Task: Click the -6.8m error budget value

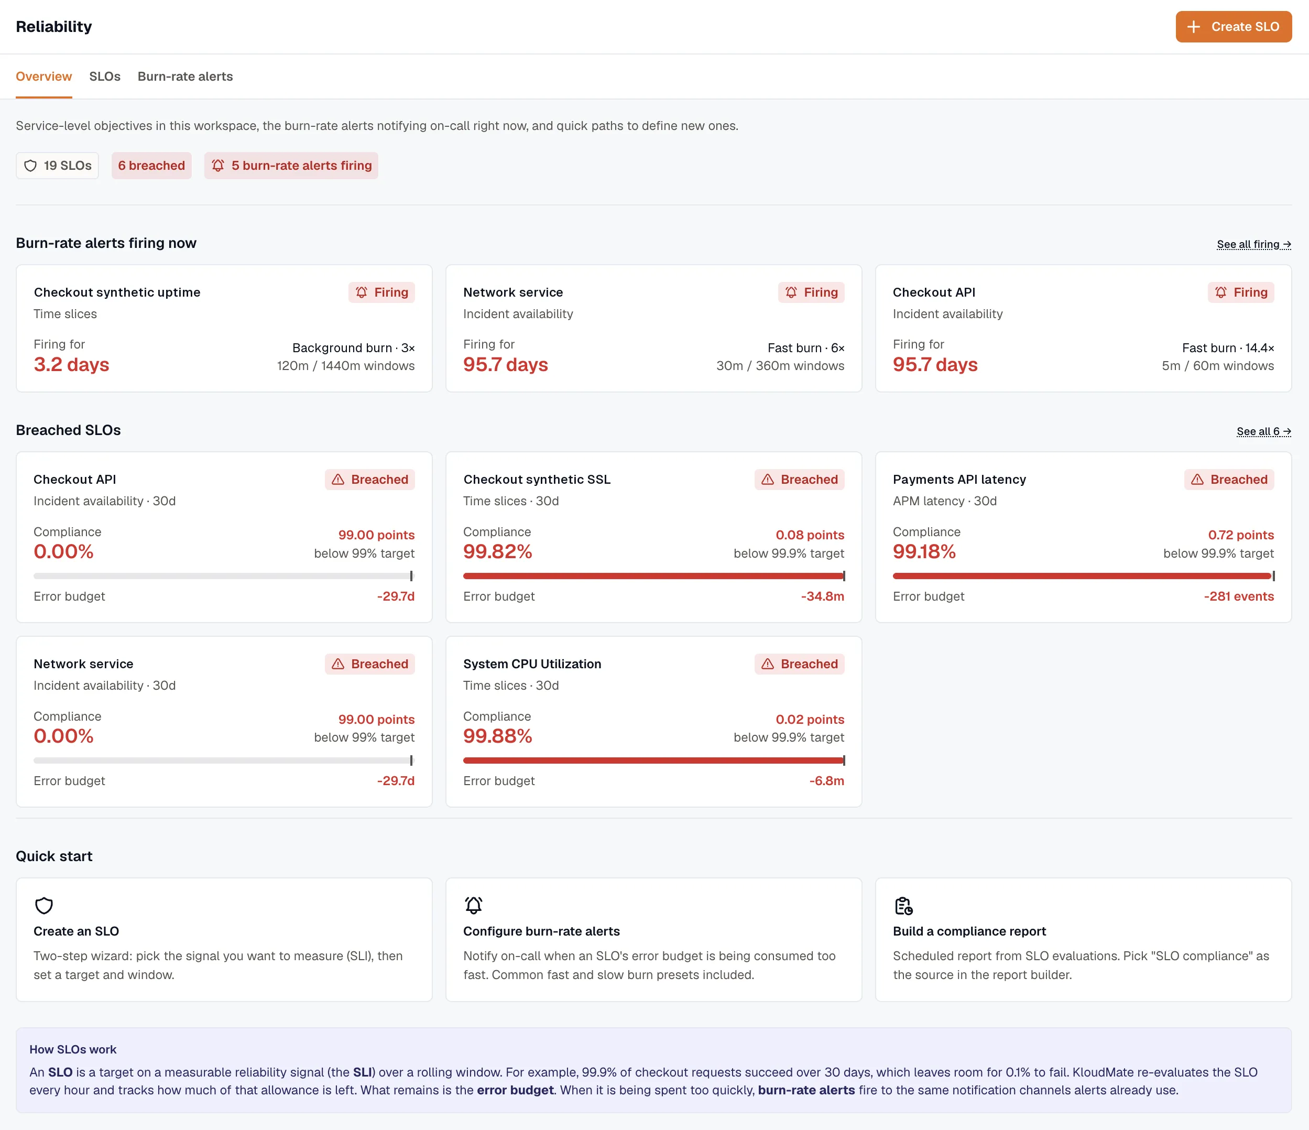Action: [x=826, y=780]
